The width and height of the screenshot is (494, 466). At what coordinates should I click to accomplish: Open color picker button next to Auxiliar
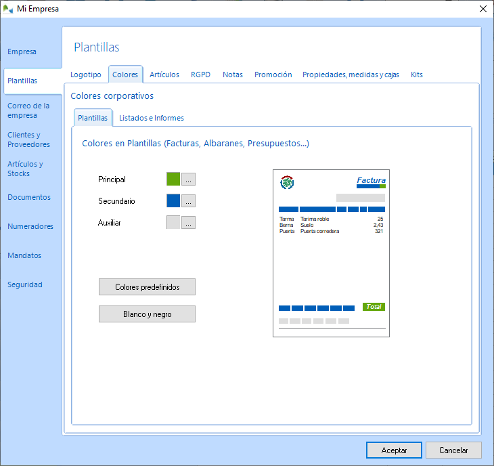[189, 222]
